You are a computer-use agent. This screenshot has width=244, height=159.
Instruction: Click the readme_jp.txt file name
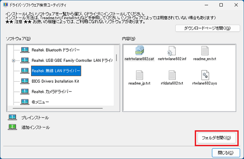139,83
